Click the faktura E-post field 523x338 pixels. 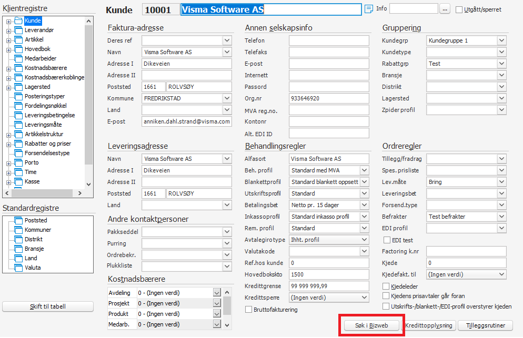(187, 121)
